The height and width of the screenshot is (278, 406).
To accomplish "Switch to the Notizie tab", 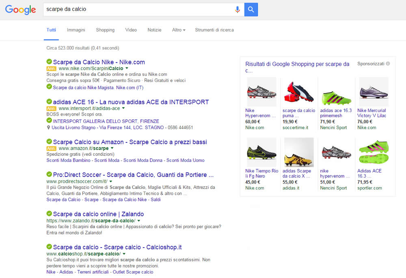I will [154, 30].
